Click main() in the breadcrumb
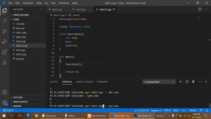Image resolution: width=211 pixels, height=119 pixels. 76,15
